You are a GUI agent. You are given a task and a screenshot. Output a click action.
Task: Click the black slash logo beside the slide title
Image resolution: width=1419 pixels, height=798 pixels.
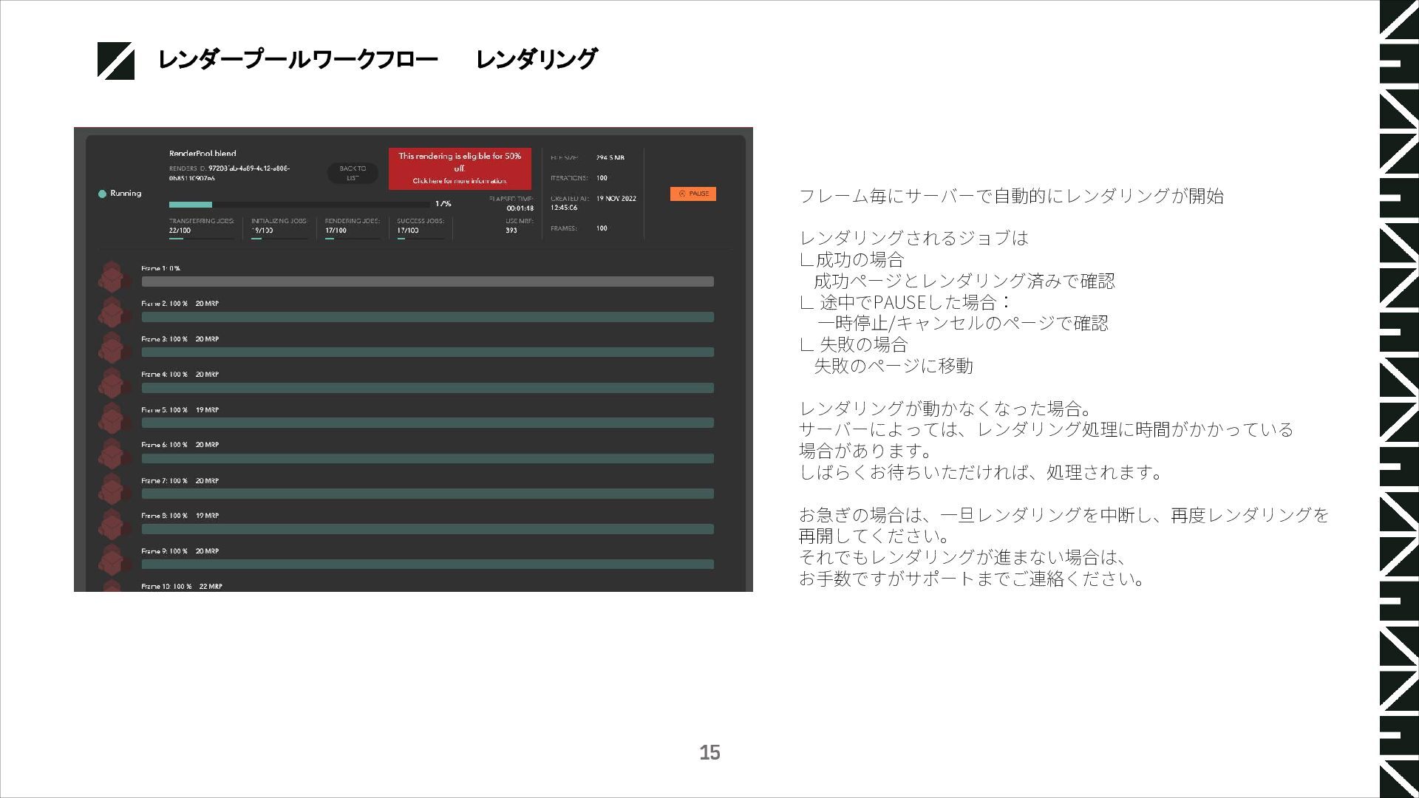point(116,61)
